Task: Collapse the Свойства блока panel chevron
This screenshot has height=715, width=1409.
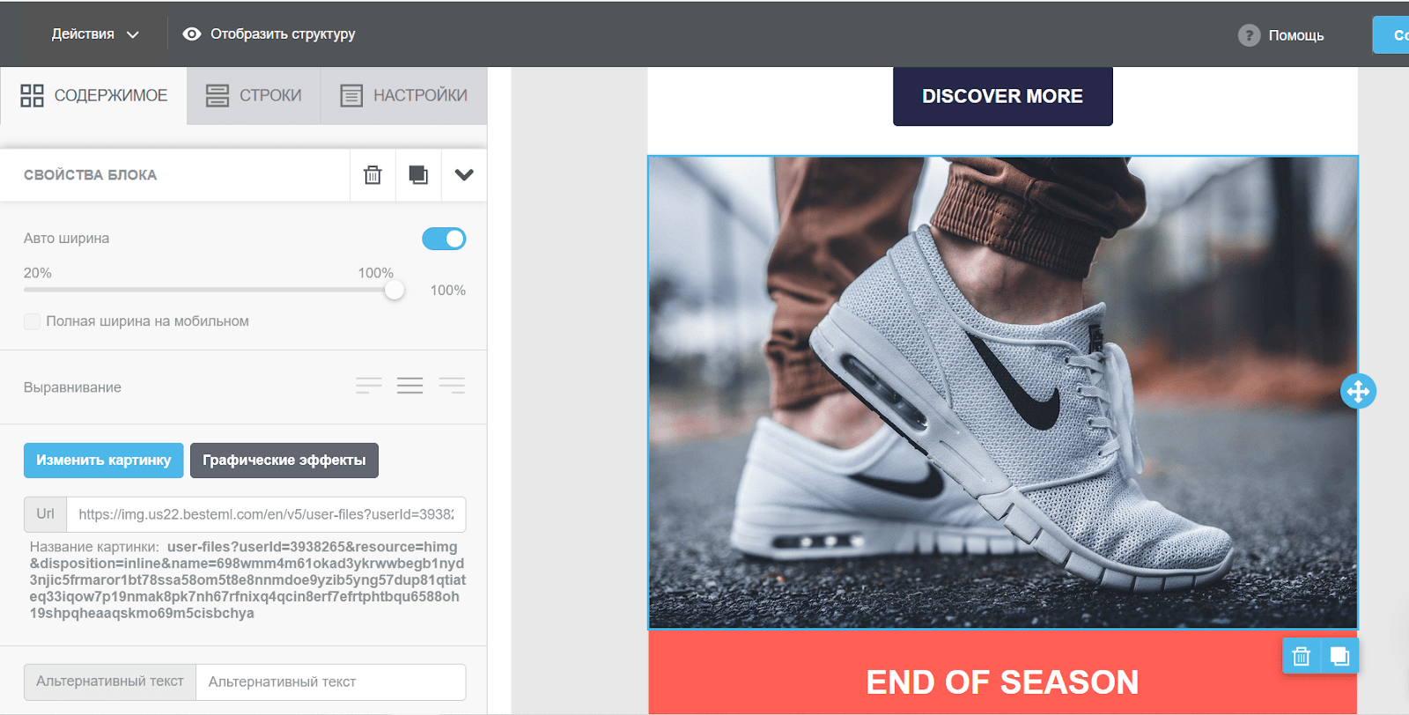Action: coord(464,174)
